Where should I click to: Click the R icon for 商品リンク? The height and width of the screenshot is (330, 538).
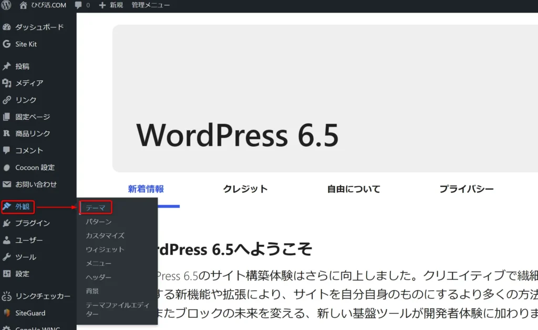coord(6,133)
